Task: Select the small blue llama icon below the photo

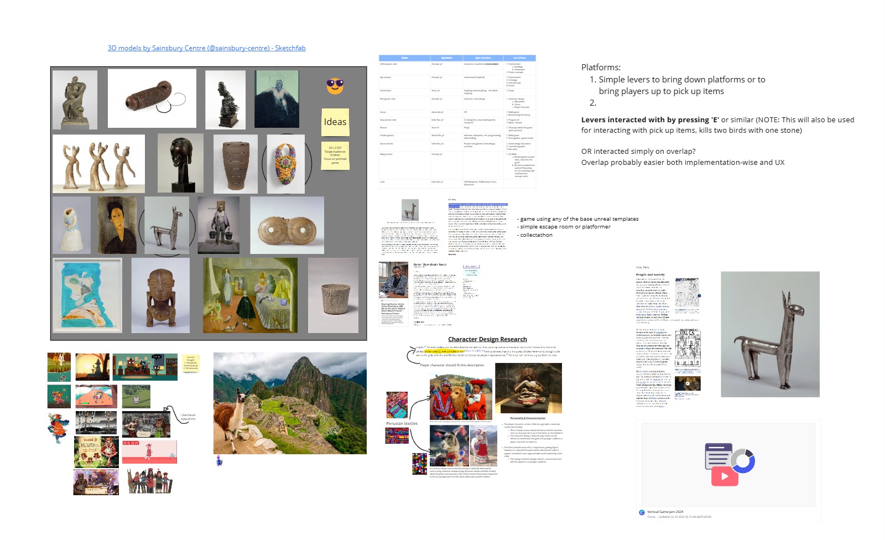Action: pos(219,460)
